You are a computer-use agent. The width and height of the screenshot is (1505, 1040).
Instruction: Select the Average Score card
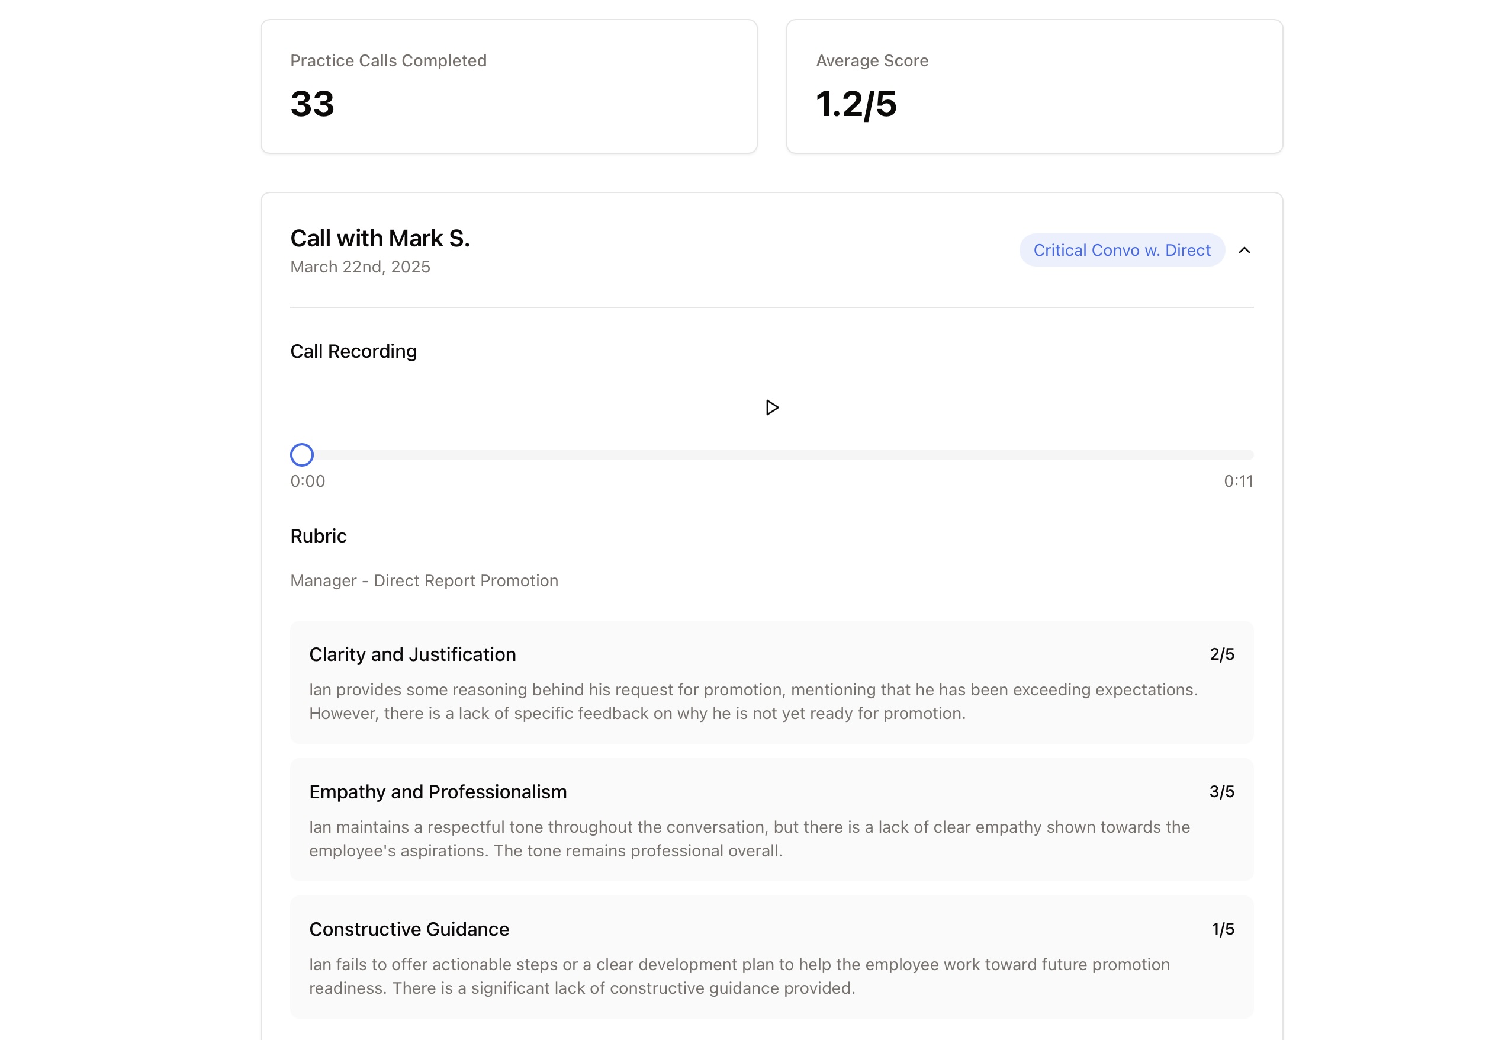pos(1034,86)
